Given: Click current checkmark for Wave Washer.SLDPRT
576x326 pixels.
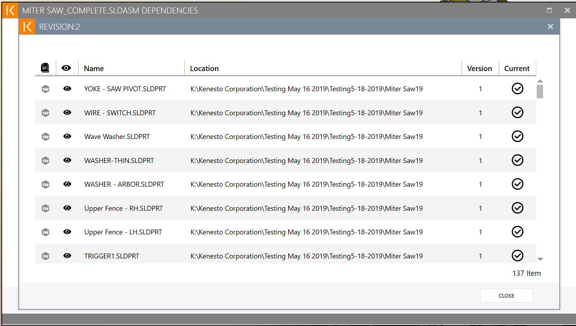Looking at the screenshot, I should click(518, 136).
